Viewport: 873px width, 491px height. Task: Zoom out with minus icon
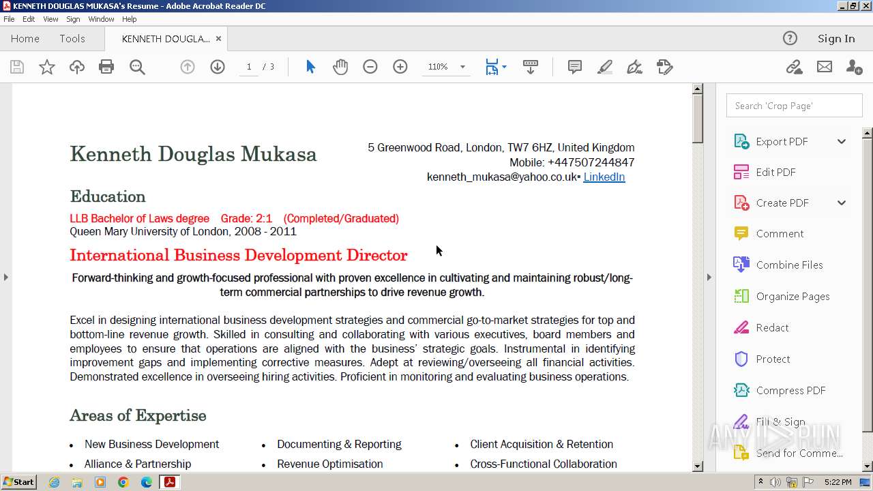(x=370, y=67)
